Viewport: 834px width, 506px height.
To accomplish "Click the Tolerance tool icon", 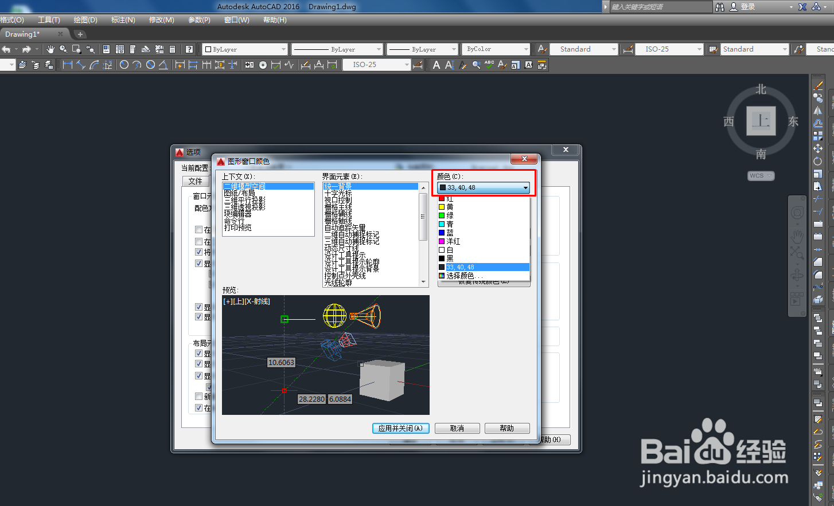I will pos(250,65).
